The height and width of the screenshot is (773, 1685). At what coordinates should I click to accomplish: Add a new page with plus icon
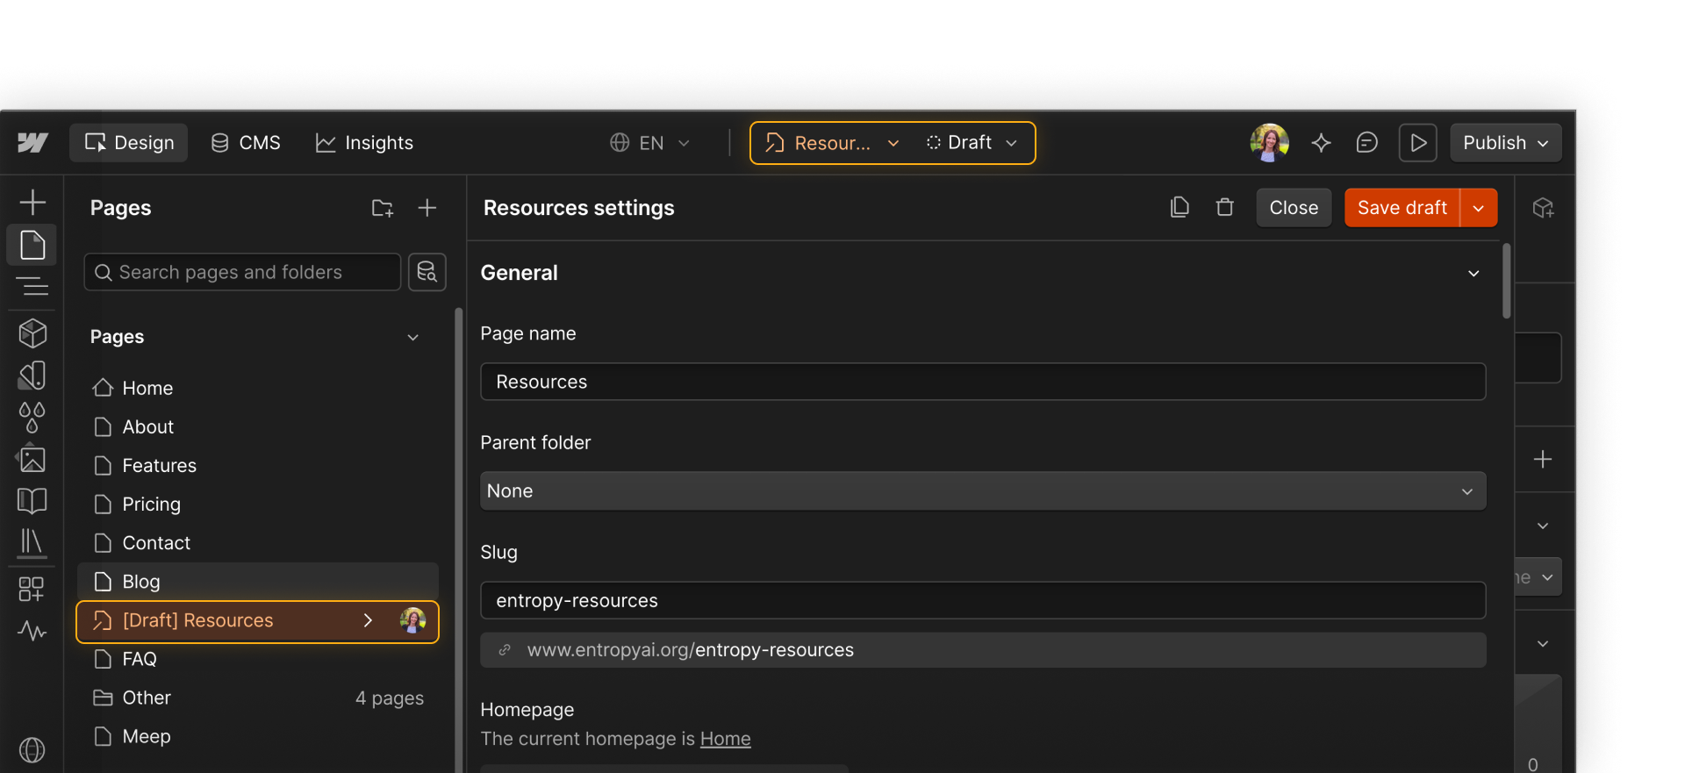coord(427,208)
